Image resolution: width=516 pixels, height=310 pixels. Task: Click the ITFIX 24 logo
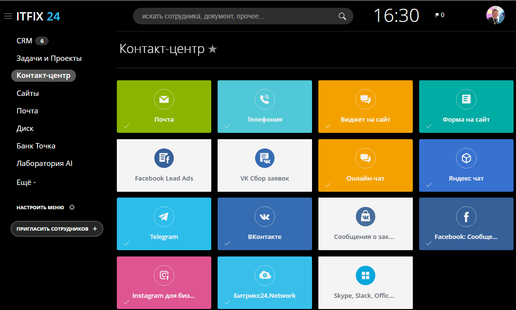[x=38, y=17]
